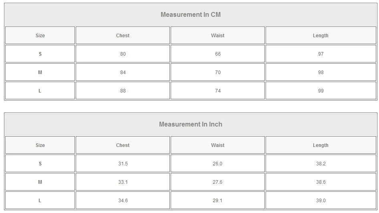Image resolution: width=379 pixels, height=213 pixels.
Task: Click the 38.2 inch length cell
Action: (x=321, y=164)
